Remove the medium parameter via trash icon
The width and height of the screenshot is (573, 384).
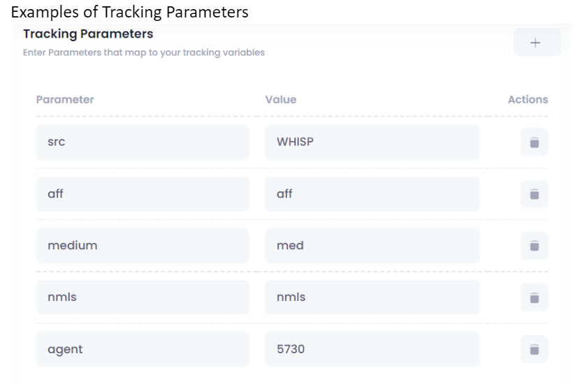[x=535, y=246]
